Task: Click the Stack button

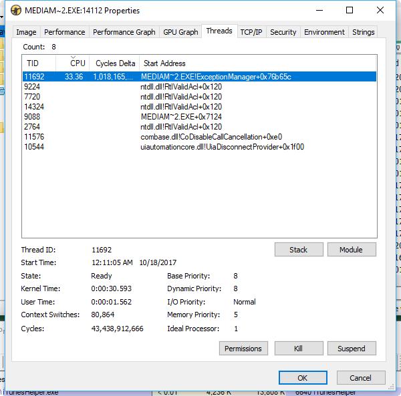Action: tap(298, 250)
